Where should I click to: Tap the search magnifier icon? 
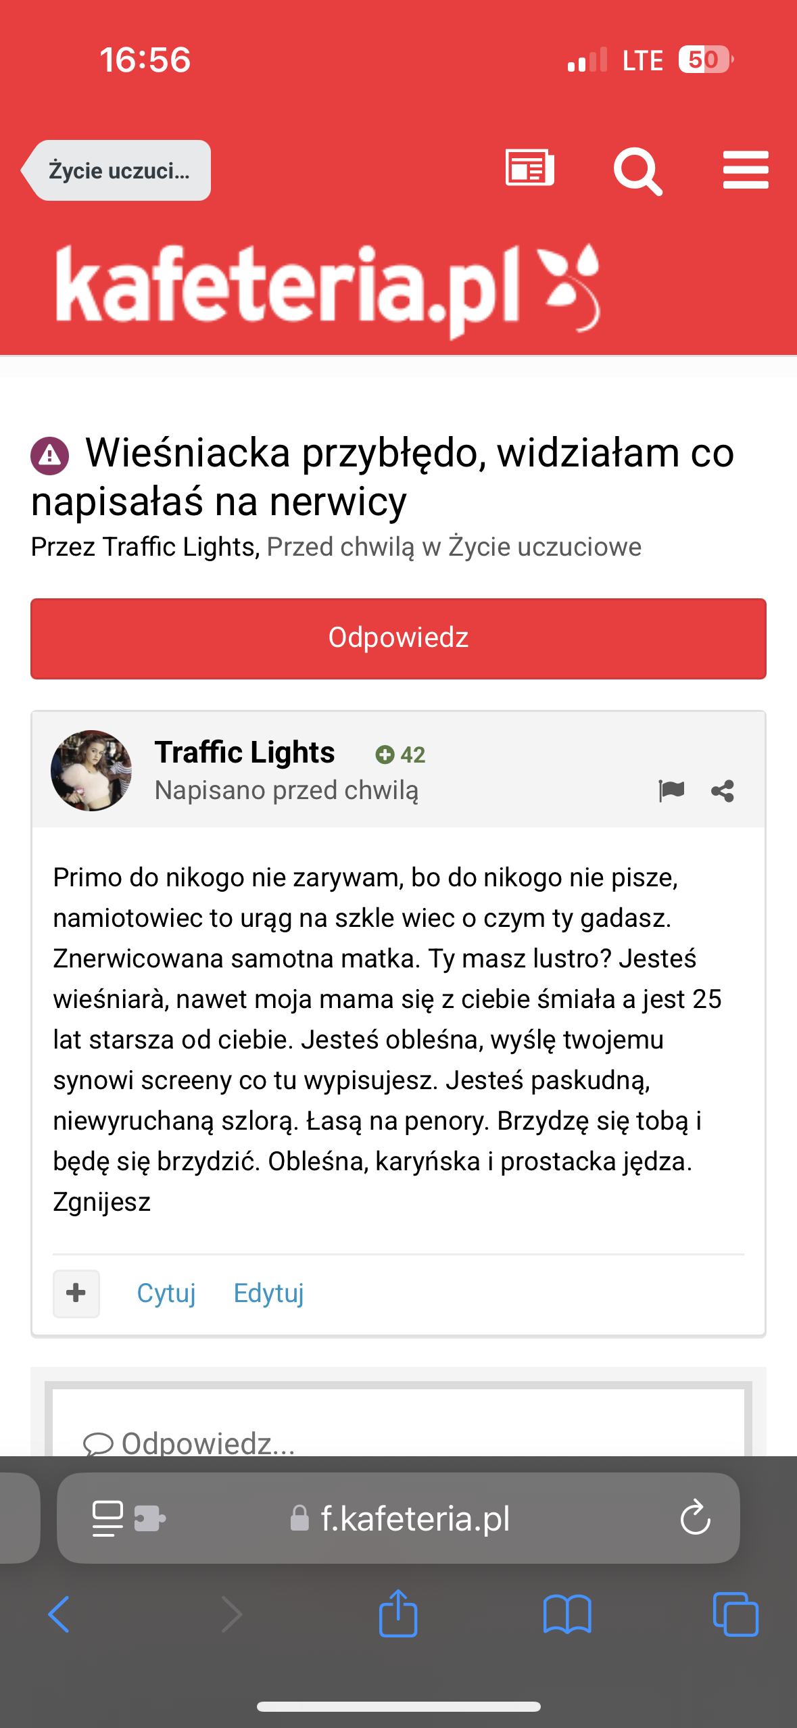tap(637, 170)
